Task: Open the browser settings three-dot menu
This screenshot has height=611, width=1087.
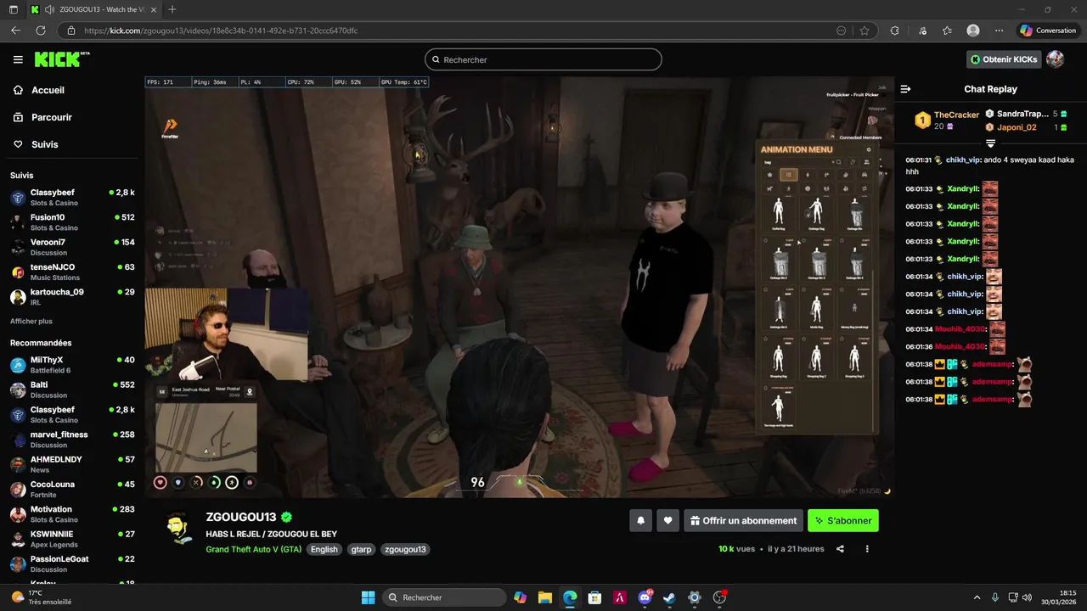Action: 1000,31
